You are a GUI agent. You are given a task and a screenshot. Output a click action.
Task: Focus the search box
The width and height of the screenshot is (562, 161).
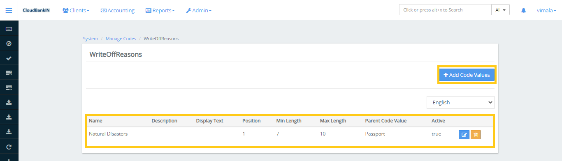click(x=445, y=10)
